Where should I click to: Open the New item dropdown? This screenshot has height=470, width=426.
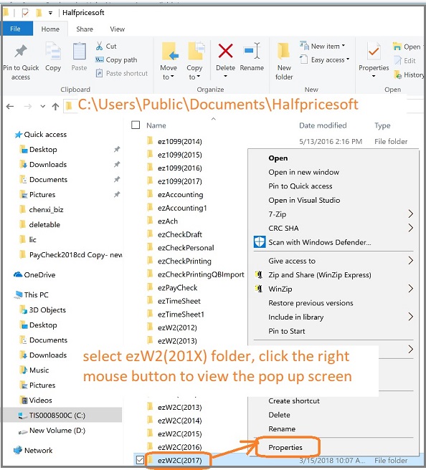point(344,46)
